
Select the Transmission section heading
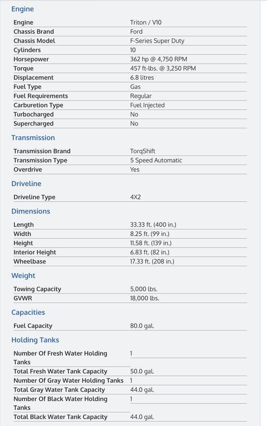pyautogui.click(x=33, y=138)
